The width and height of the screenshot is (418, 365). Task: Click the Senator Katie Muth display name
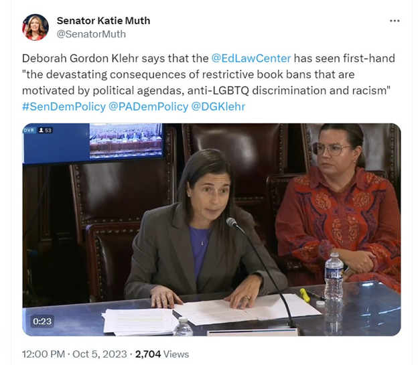point(103,21)
